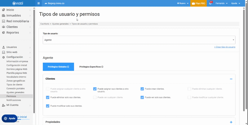Expand Inicio submenu chevron
This screenshot has height=125, width=248.
pos(30,10)
